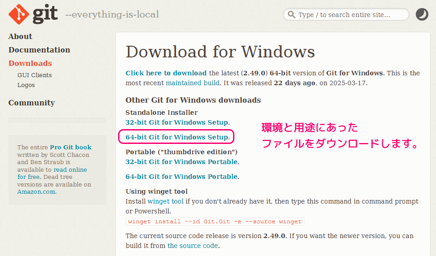Click the winget install command text

[215, 221]
